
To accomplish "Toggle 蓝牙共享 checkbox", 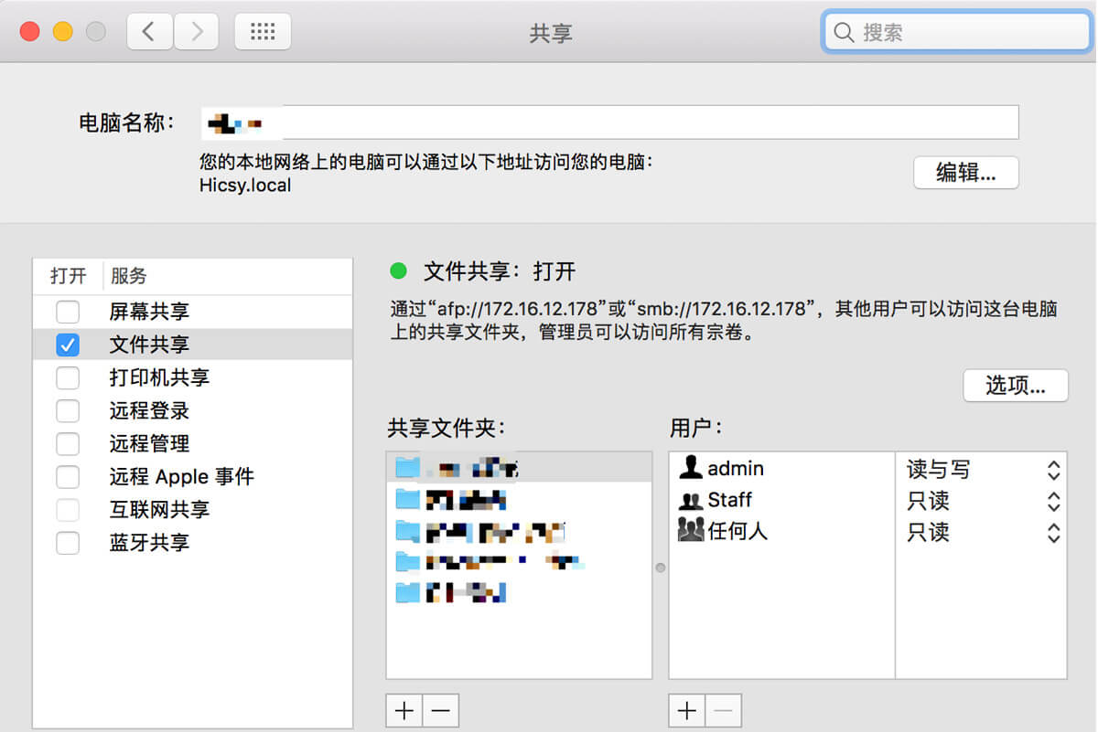I will point(68,542).
